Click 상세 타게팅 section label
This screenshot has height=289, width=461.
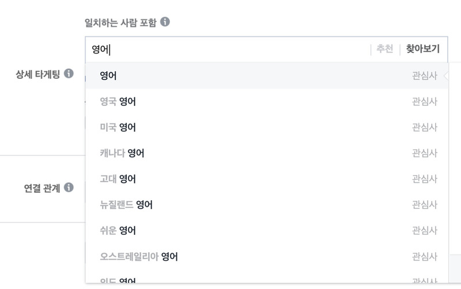(x=37, y=74)
